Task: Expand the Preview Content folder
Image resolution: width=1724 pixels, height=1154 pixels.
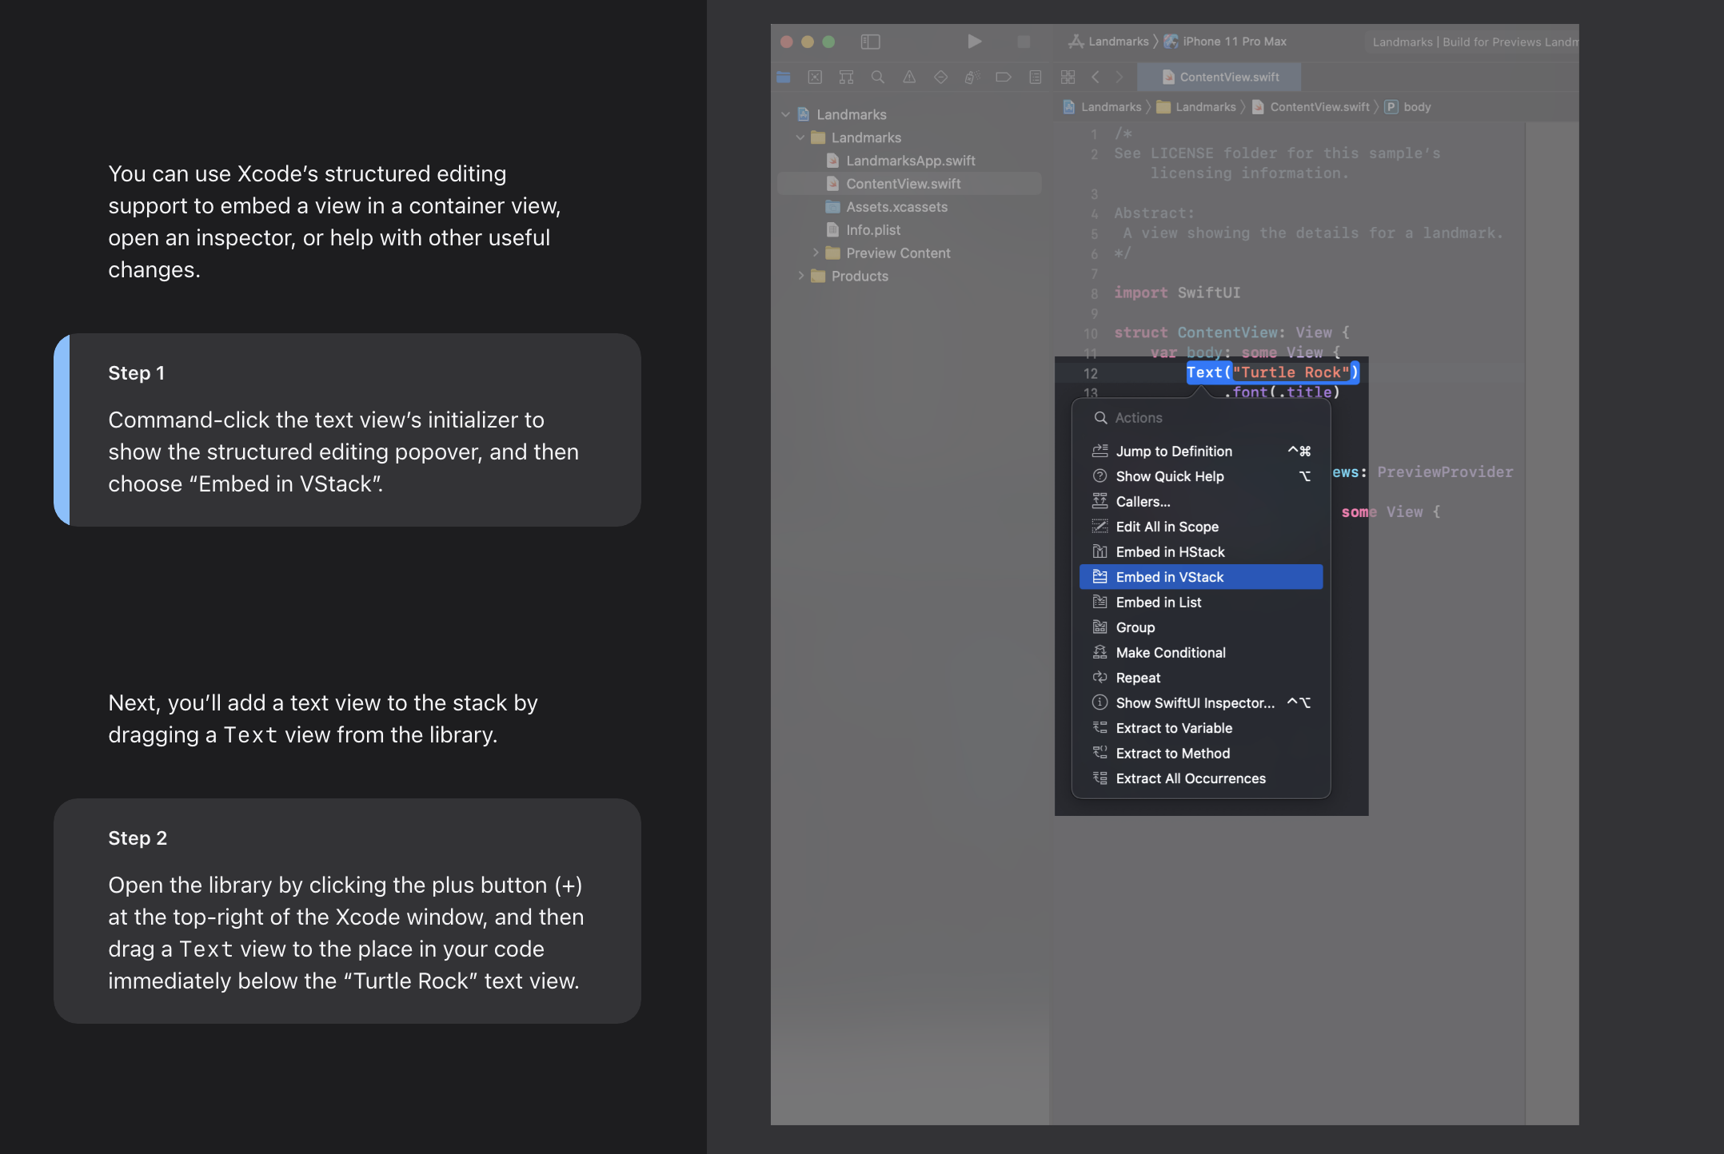Action: point(816,253)
